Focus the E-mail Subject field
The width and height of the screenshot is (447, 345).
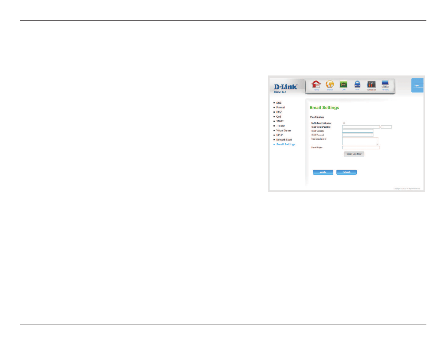361,148
